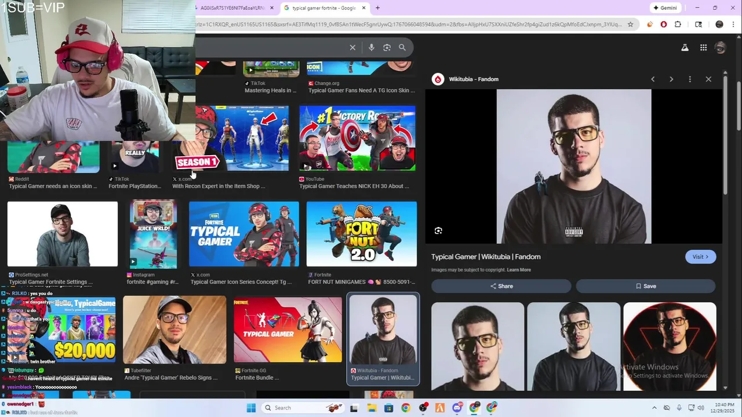Open the Juice WRLD Instagram result thumbnail

pyautogui.click(x=153, y=234)
